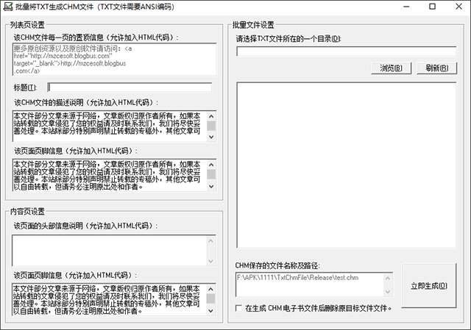This screenshot has width=471, height=330.
Task: Click down arrow of CHM save path scrollbar
Action: pos(388,292)
